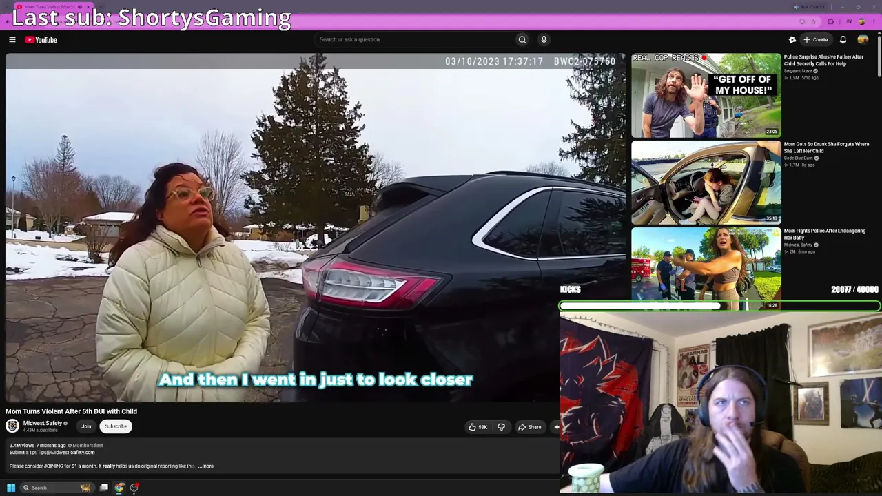This screenshot has height=496, width=882.
Task: Open the YouTube account avatar menu
Action: (x=863, y=40)
